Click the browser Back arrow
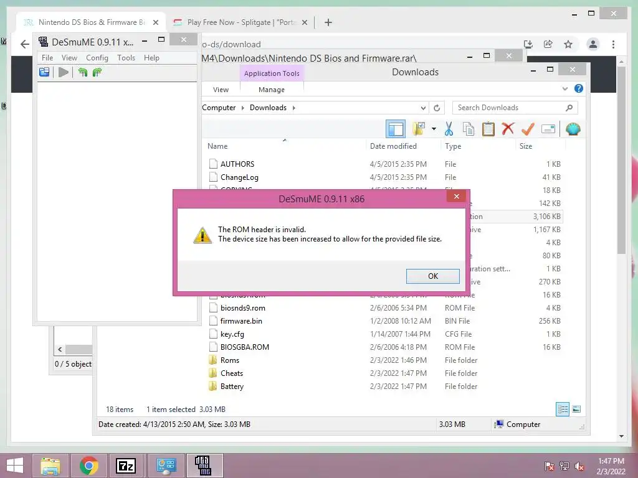638x478 pixels. [x=25, y=44]
